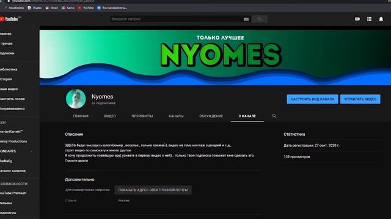Click the Дата регистрации: 27 сент. 2020 text

click(x=311, y=145)
